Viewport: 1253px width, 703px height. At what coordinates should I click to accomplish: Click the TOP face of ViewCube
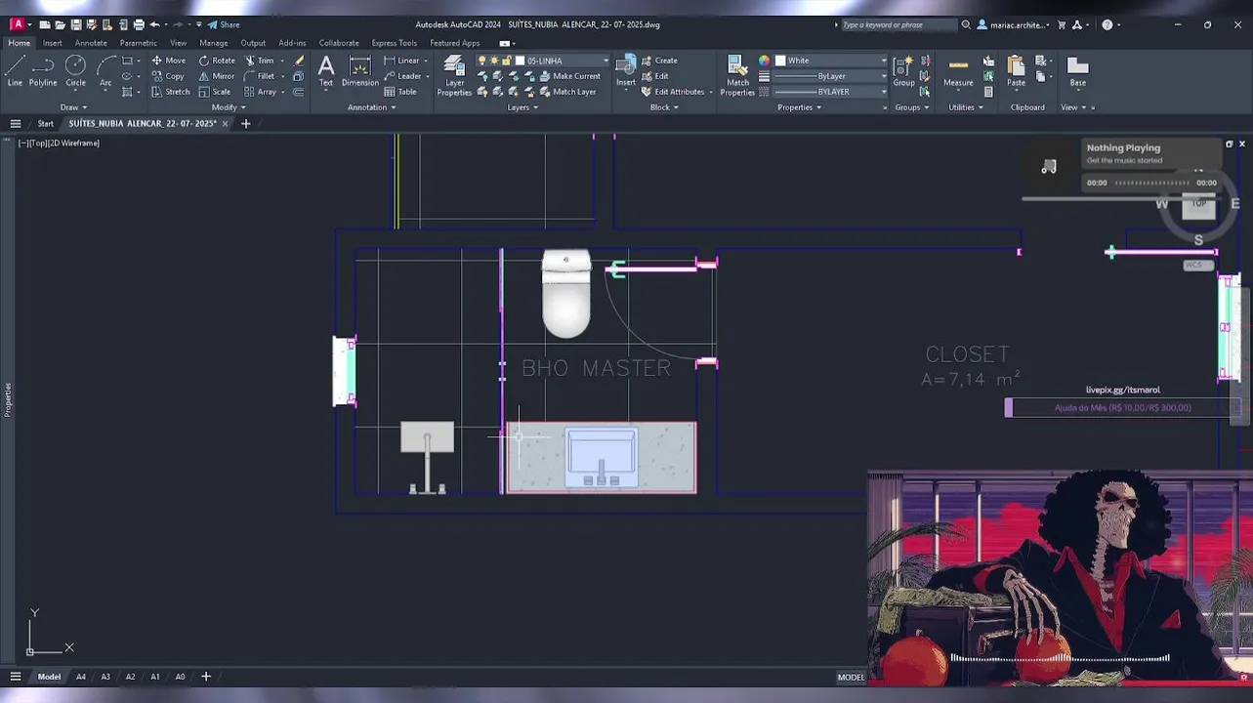pyautogui.click(x=1198, y=206)
